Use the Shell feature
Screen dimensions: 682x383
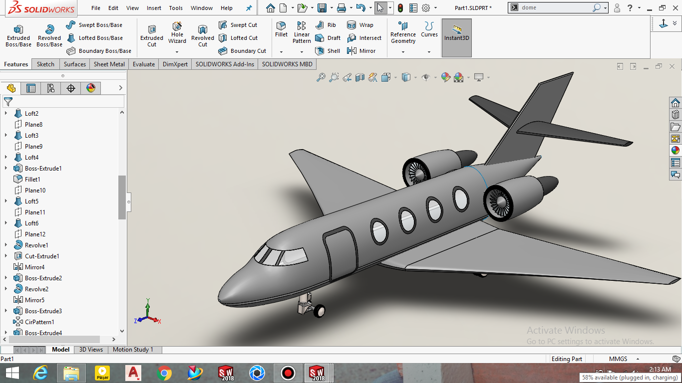click(x=328, y=51)
